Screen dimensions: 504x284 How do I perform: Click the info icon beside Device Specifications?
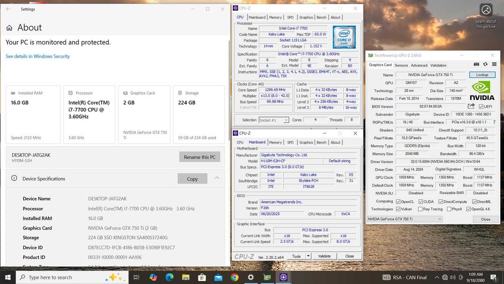click(14, 178)
